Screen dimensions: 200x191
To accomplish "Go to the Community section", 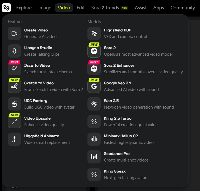I will pyautogui.click(x=183, y=8).
